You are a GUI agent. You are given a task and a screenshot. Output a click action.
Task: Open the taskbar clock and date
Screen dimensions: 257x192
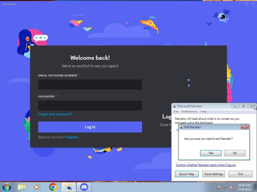pos(244,187)
